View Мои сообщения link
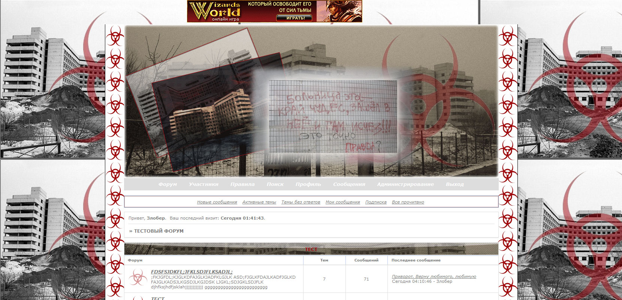Viewport: 622px width, 300px height. 342,202
